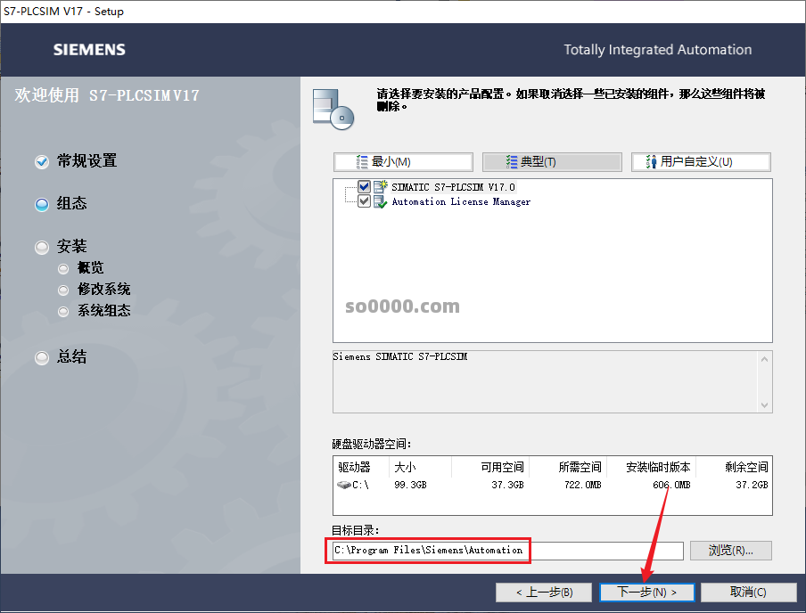
Task: Proceed with 下一步(N)
Action: (x=646, y=593)
